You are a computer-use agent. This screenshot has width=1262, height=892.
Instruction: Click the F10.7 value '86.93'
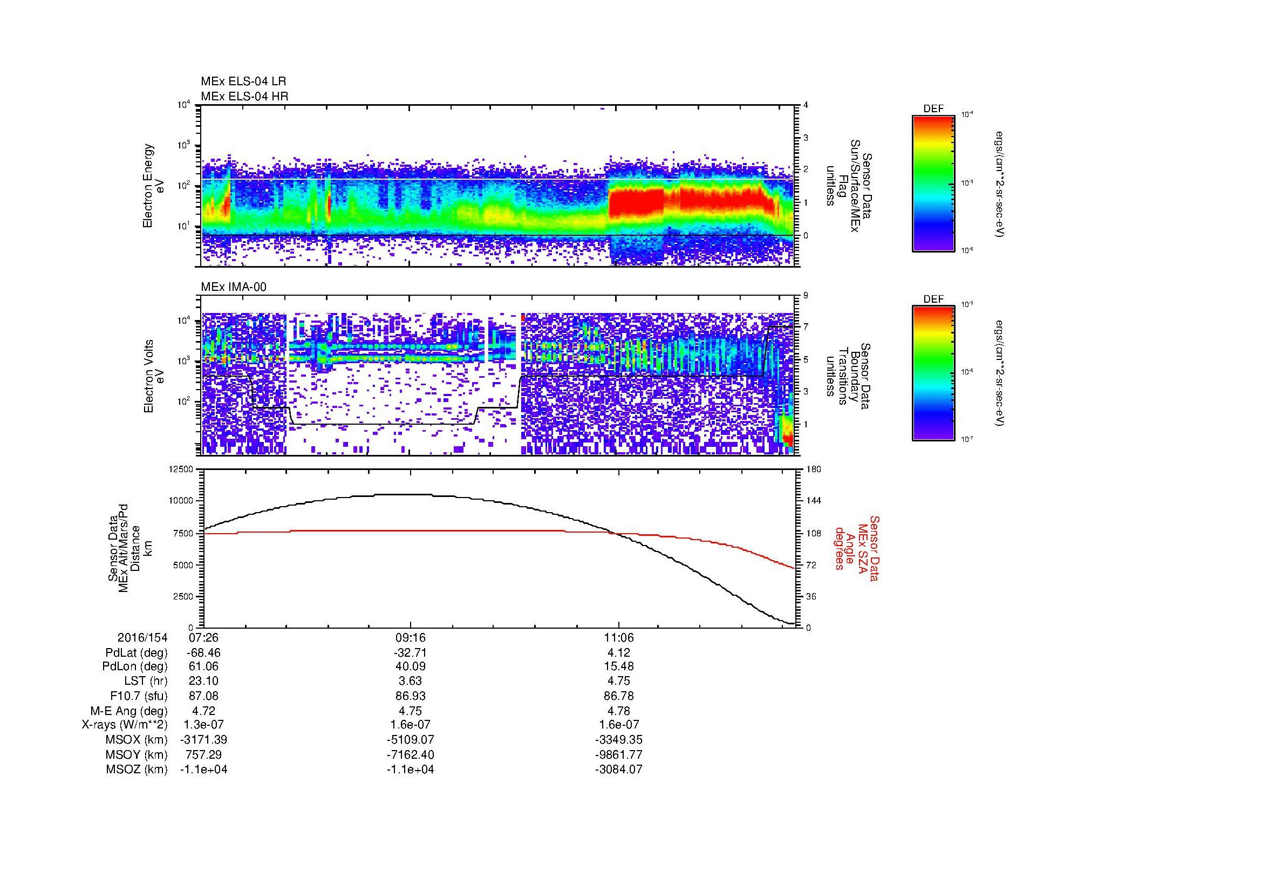[x=411, y=696]
